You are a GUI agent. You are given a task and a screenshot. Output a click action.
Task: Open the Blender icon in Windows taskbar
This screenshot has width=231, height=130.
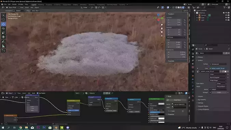pos(56,128)
